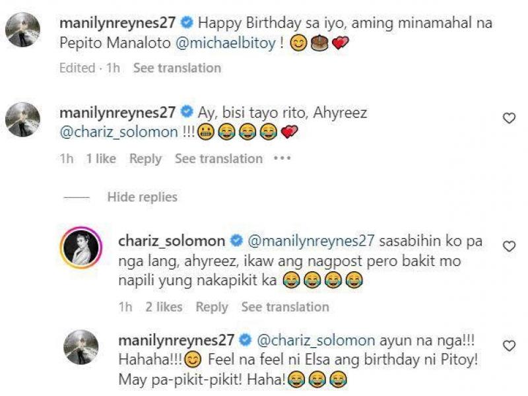
Task: Open @manilynreynes27 mention in chariz's reply
Action: tap(311, 241)
